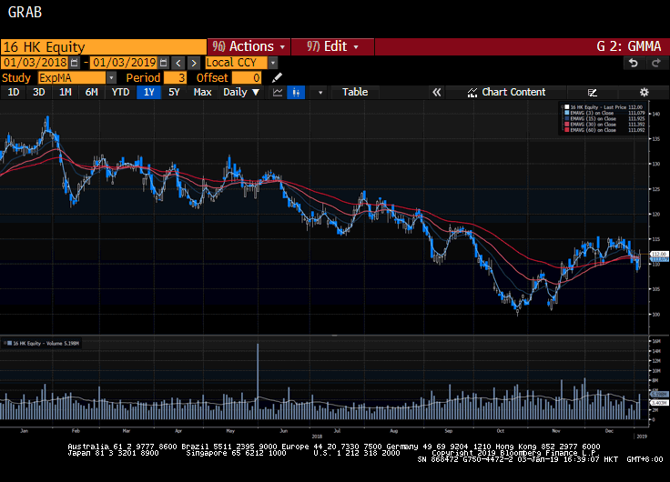Click the pencil edit study icon

click(x=277, y=77)
